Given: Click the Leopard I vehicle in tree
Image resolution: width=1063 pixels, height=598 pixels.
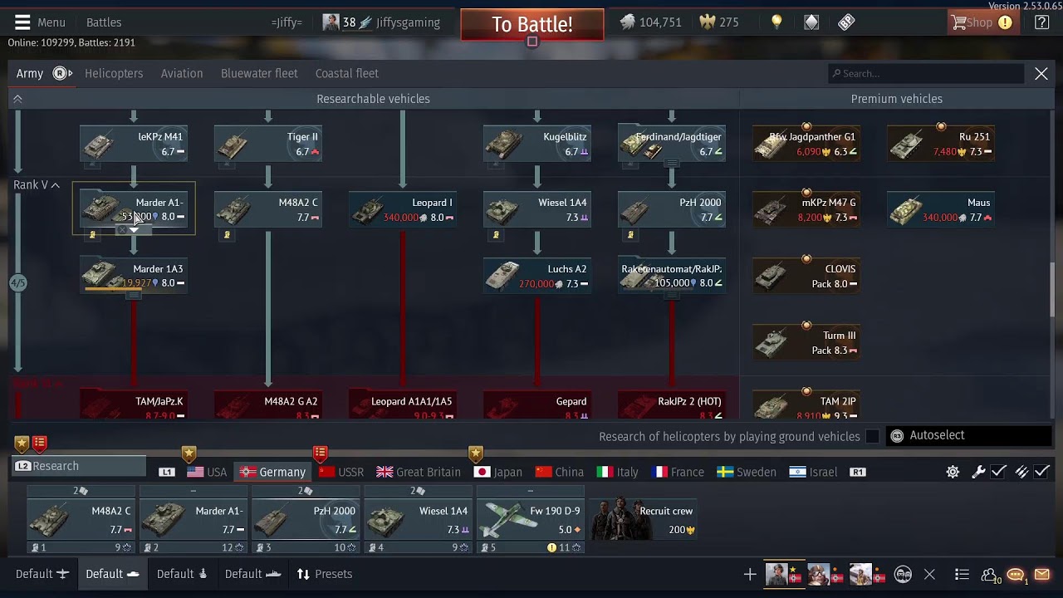Looking at the screenshot, I should [402, 209].
